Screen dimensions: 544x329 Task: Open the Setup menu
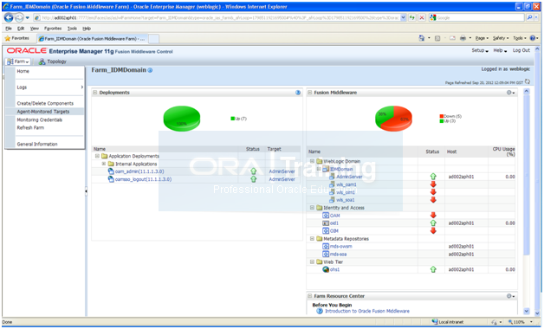tap(480, 50)
